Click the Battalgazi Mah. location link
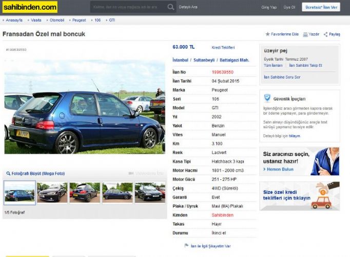The height and width of the screenshot is (257, 350). 235,60
